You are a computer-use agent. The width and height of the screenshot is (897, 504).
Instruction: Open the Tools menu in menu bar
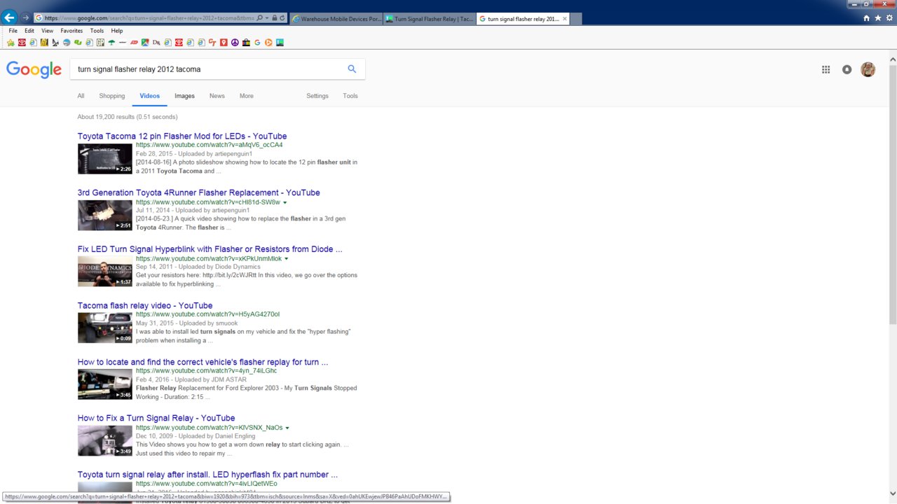[97, 31]
